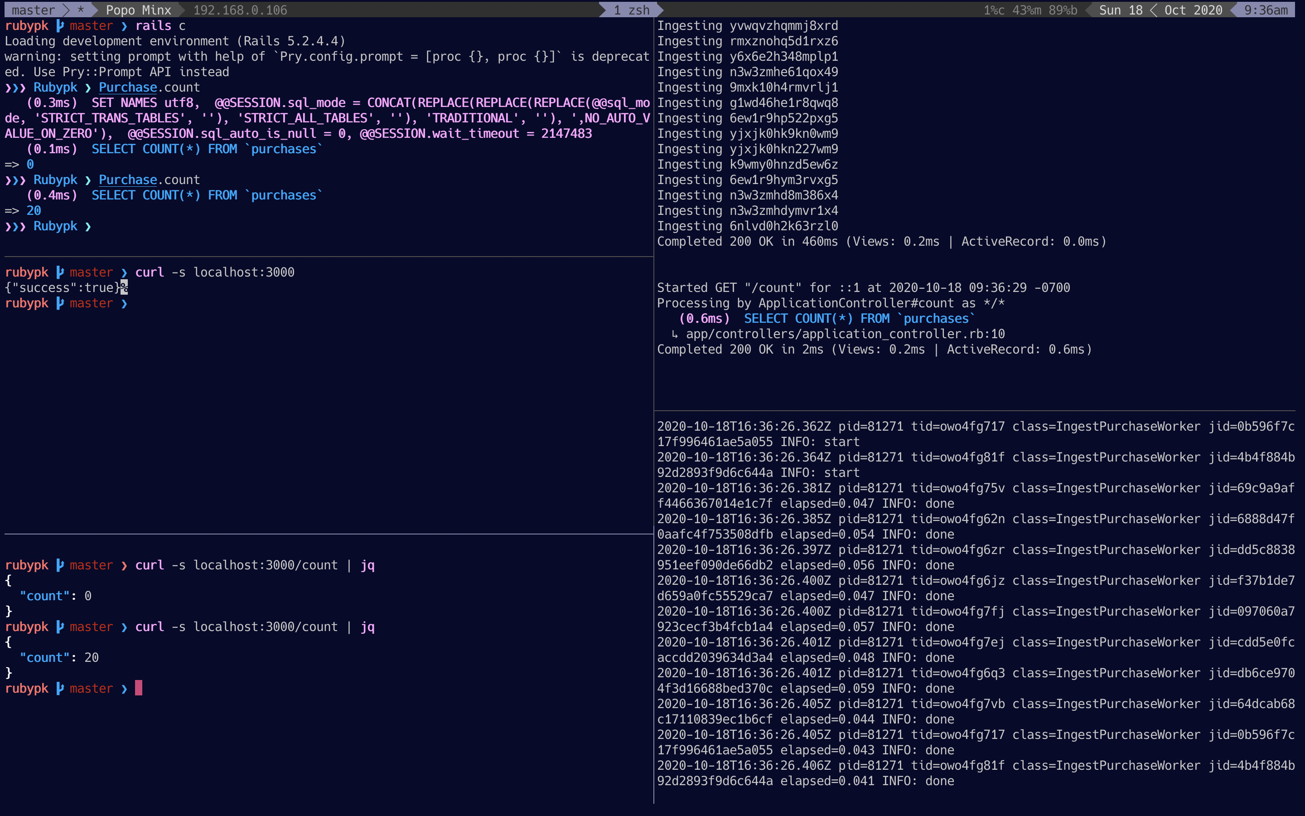The width and height of the screenshot is (1305, 816).
Task: Click the branch icon on the 'curl -s localhost:3000' line
Action: tap(60, 272)
